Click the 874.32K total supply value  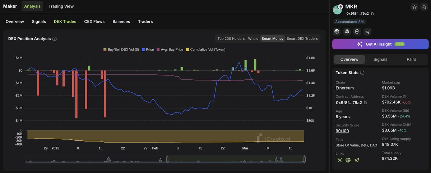390,158
